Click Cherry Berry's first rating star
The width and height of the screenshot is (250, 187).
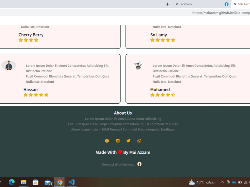(20, 40)
